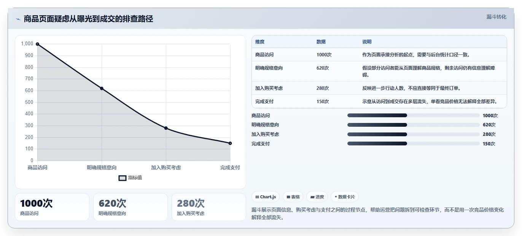Screen dimensions: 522x236
Task: Select the 商品访问 data point on the chart
Action: point(37,44)
